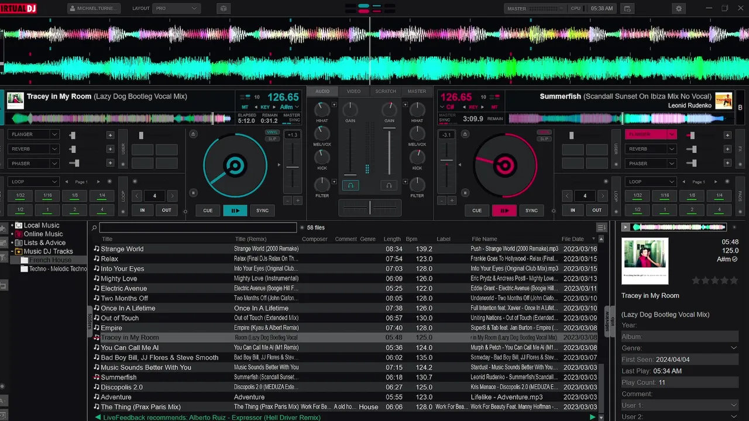The width and height of the screenshot is (749, 421).
Task: Toggle left channel headphone cue
Action: [x=351, y=185]
